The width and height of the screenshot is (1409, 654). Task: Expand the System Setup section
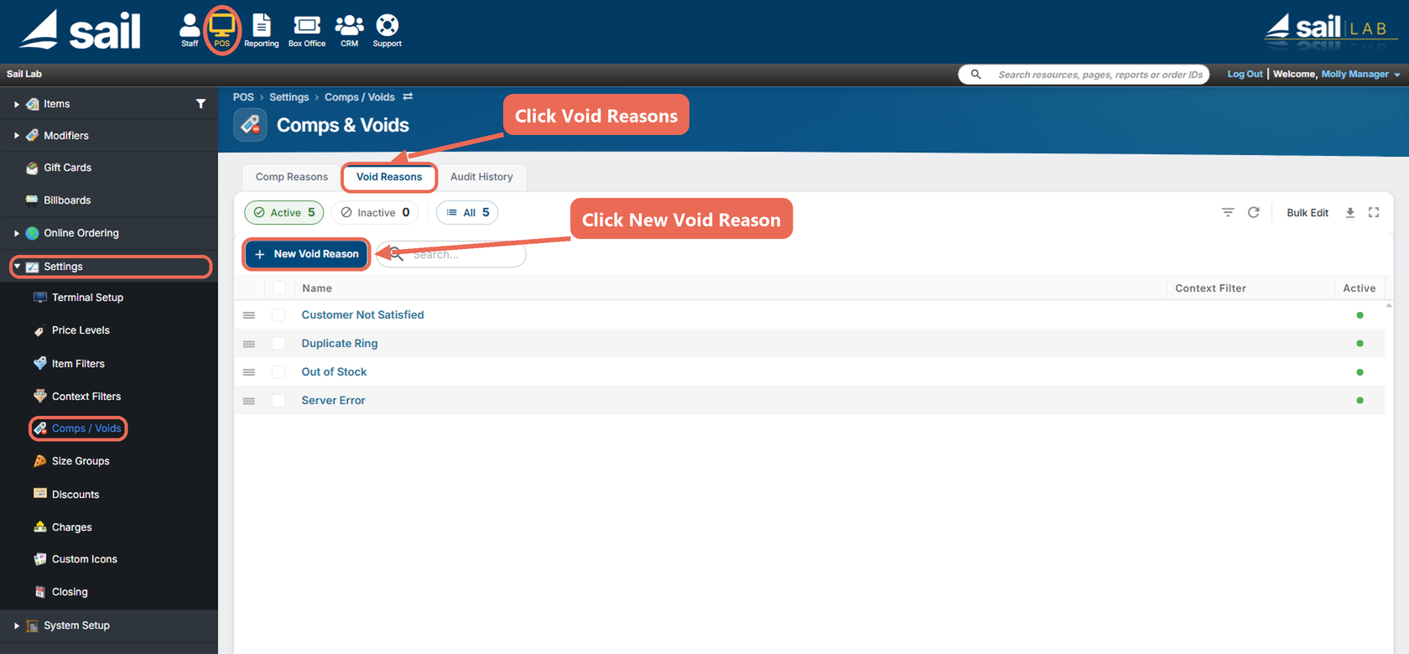(x=16, y=625)
